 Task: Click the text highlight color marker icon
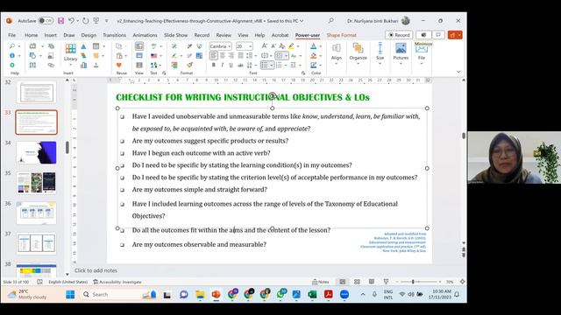click(x=291, y=46)
